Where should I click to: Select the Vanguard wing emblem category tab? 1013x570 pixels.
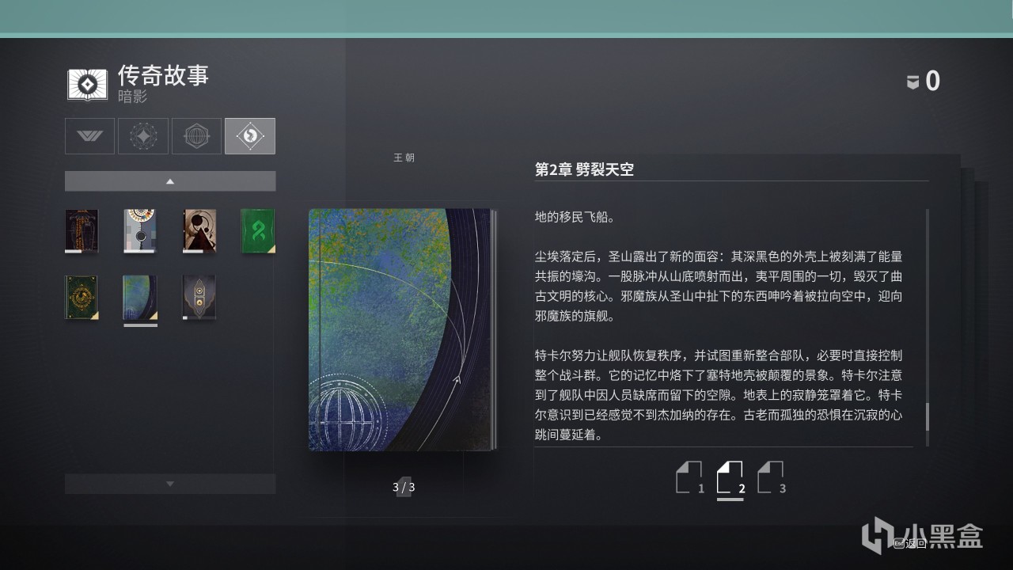[89, 136]
